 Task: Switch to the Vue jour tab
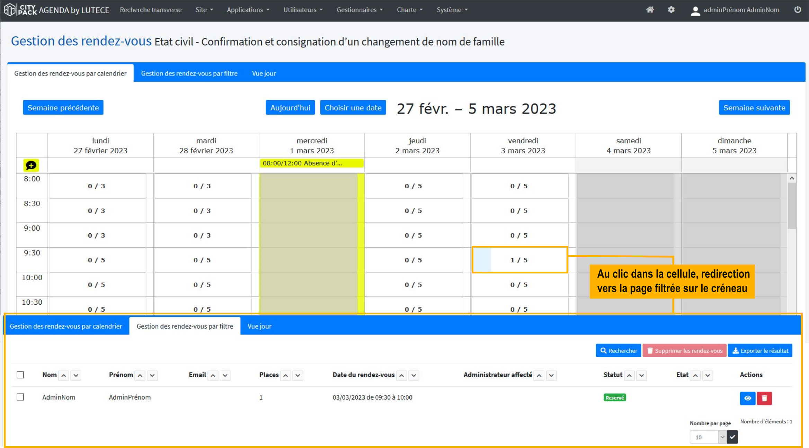(x=264, y=73)
